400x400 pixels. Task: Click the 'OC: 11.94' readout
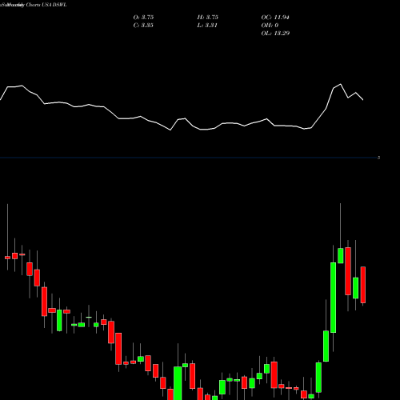point(275,18)
